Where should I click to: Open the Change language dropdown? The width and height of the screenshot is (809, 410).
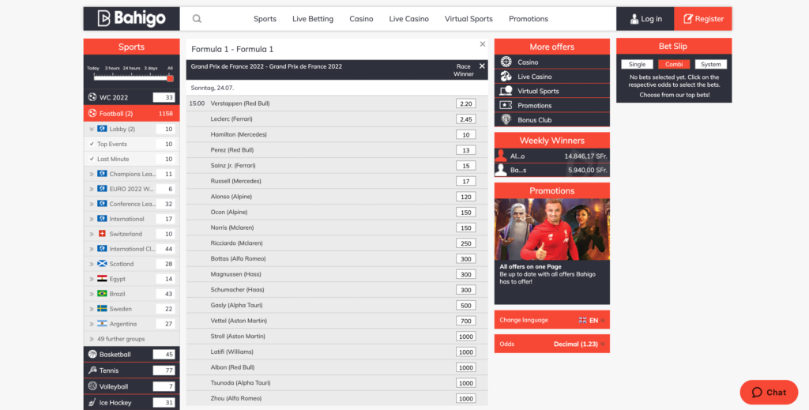click(551, 320)
